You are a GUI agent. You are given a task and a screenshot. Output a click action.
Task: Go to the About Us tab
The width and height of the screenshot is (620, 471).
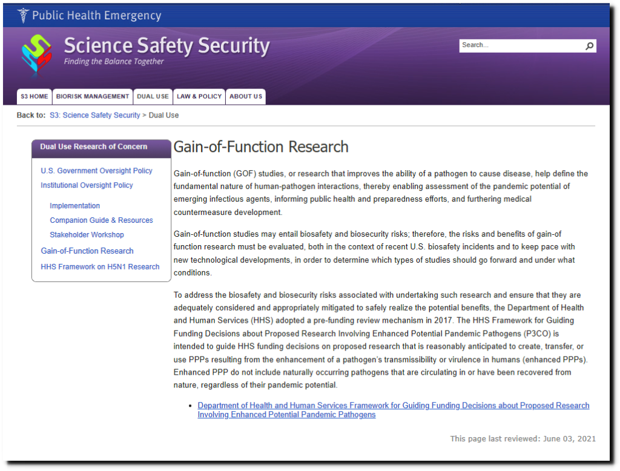coord(246,96)
